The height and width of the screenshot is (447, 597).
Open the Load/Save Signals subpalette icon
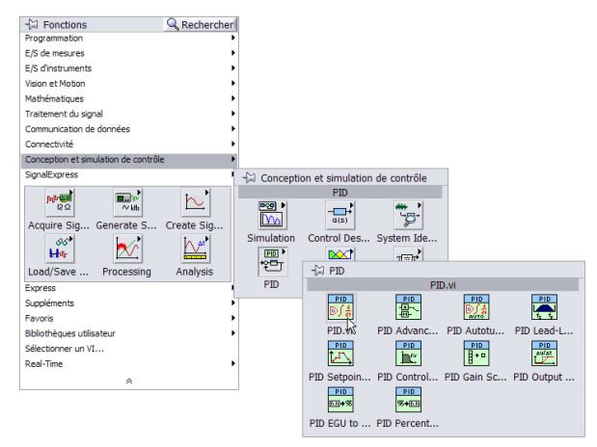60,250
